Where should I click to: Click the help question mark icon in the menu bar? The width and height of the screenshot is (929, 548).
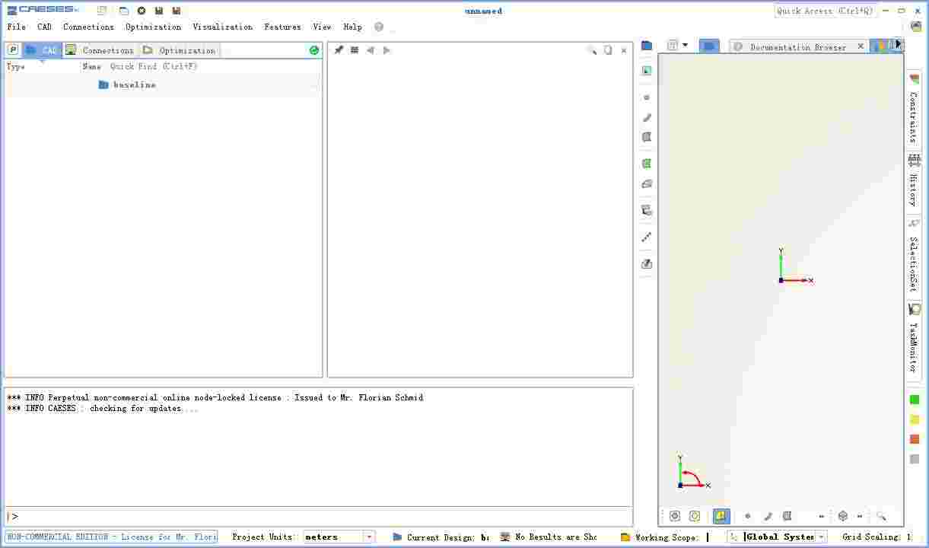[379, 27]
